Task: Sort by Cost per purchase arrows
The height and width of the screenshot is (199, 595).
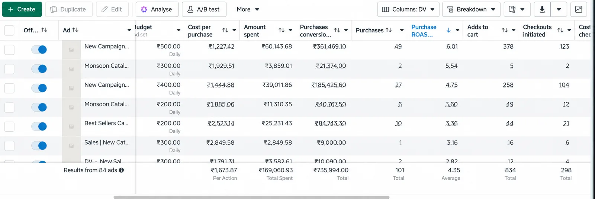Action: click(225, 30)
